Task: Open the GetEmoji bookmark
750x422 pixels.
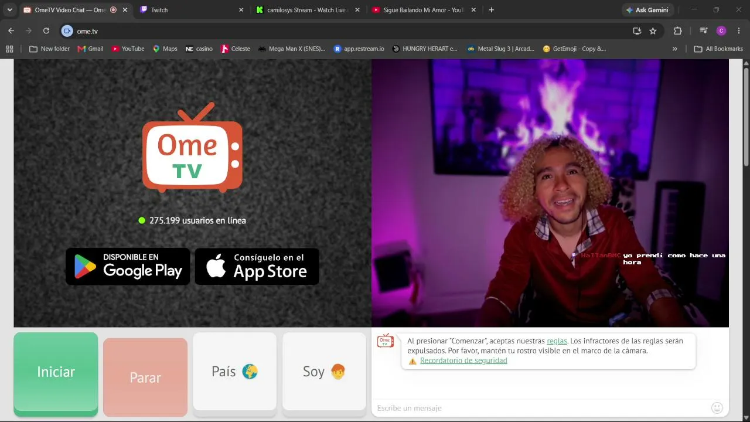Action: point(574,49)
